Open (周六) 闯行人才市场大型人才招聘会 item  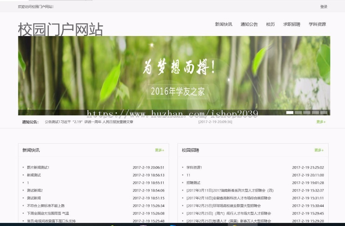tap(228, 213)
